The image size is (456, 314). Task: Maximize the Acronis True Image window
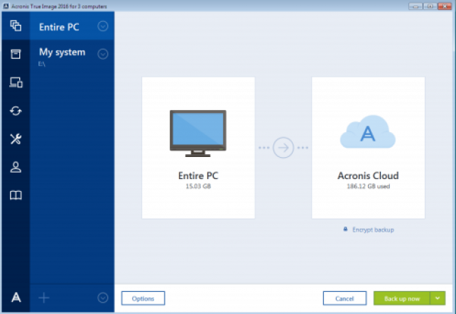point(430,6)
